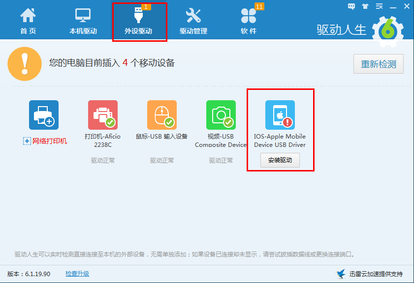Click the IOS-Apple Mobile Device USB Driver icon

(x=280, y=114)
